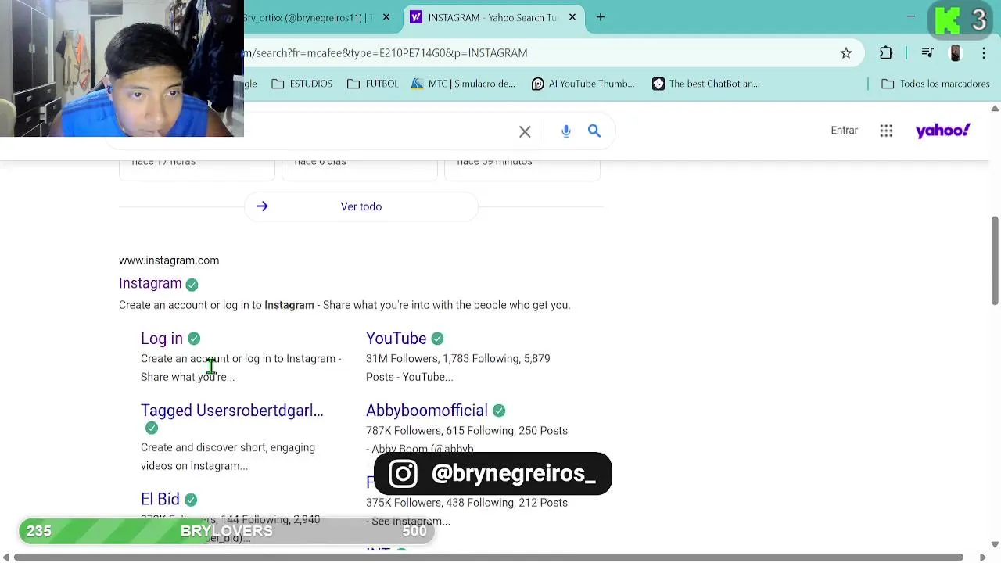1001x563 pixels.
Task: Open the El Bid sublink
Action: pyautogui.click(x=160, y=499)
